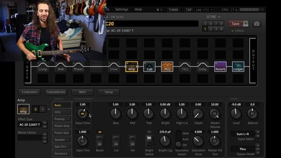
Task: Open the Input Select Sum L+R selector
Action: click(x=243, y=134)
